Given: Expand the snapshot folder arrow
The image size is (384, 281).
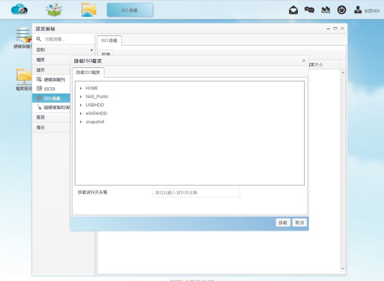Looking at the screenshot, I should pyautogui.click(x=81, y=122).
